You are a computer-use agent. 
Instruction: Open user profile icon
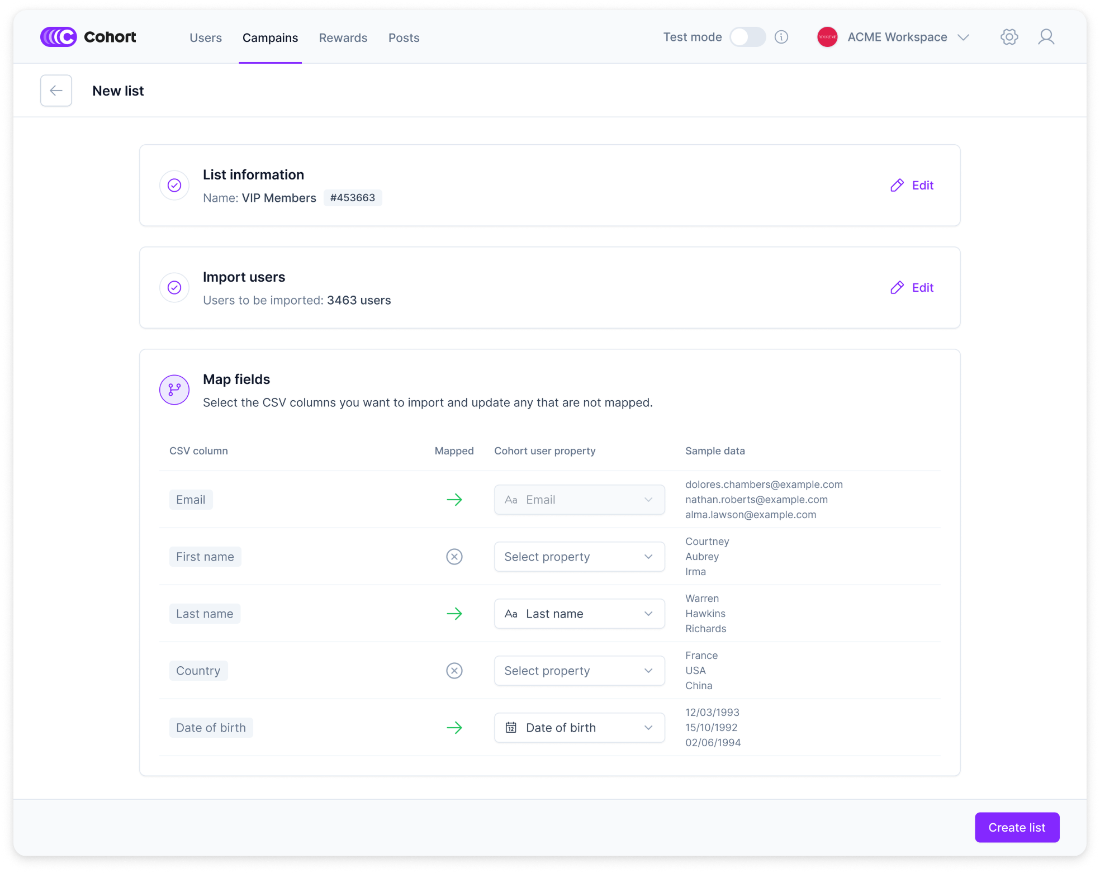coord(1046,37)
